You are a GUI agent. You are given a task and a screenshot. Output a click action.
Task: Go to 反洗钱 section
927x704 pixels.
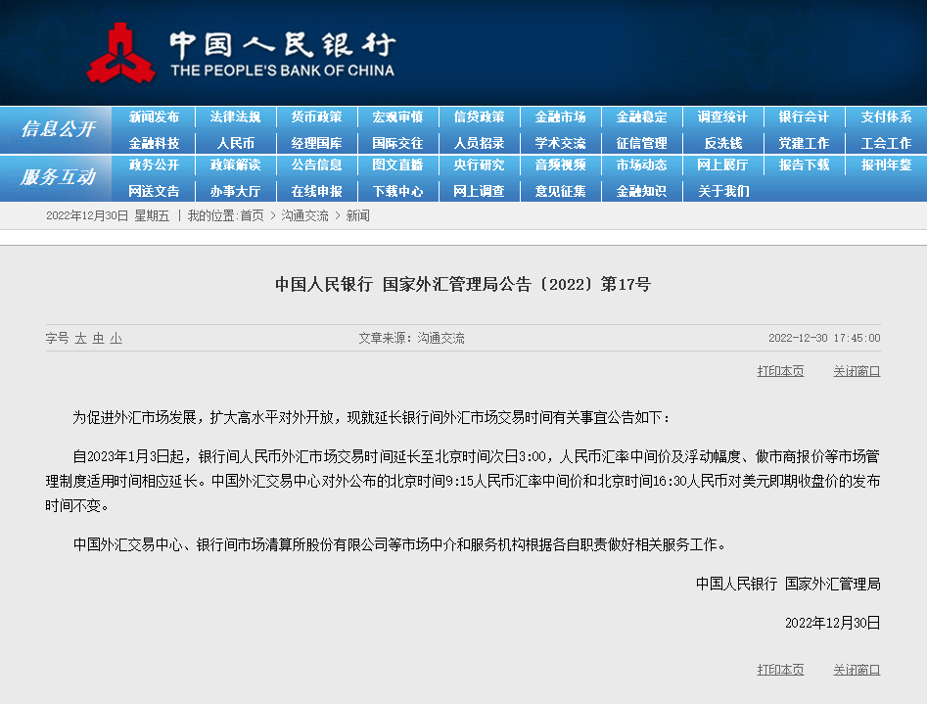click(722, 142)
